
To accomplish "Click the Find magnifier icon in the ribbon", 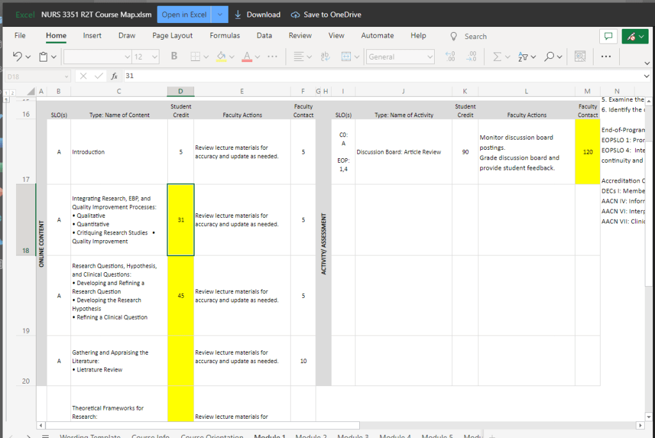I will (x=549, y=57).
